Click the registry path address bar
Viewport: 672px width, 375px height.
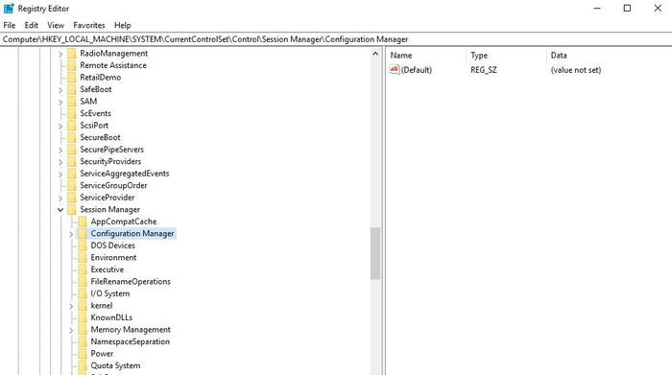click(x=336, y=39)
